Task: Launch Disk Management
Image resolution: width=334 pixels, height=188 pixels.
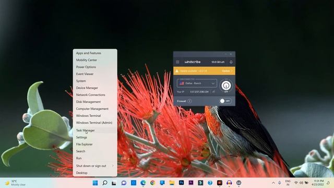Action: (95, 102)
